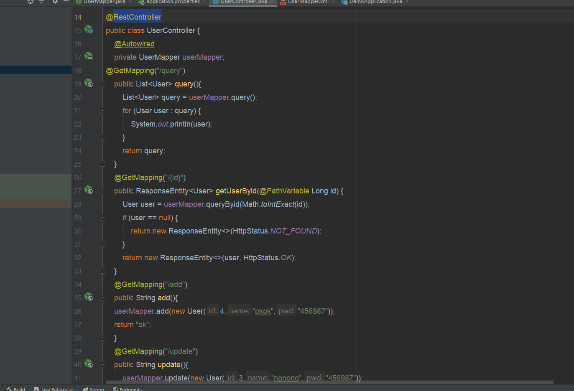Click the fold end marker on line 38
574x391 pixels.
click(102, 338)
